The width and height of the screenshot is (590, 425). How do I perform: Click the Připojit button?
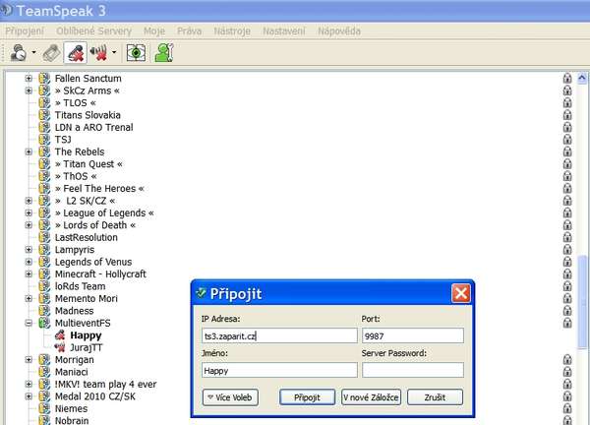point(307,397)
